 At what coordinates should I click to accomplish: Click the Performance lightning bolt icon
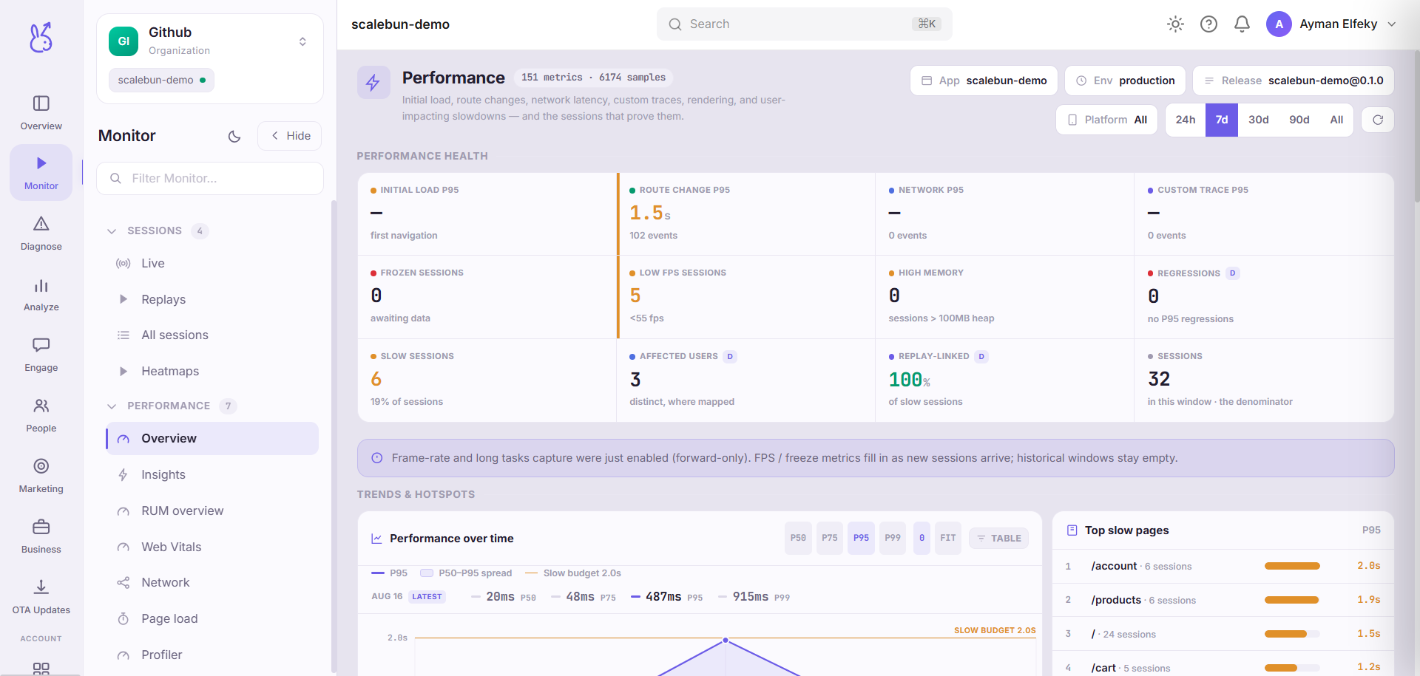[373, 83]
